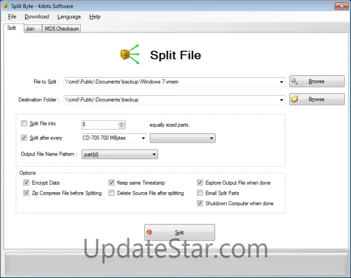The width and height of the screenshot is (351, 278).
Task: Uncheck Explore Output File when done
Action: coord(200,183)
